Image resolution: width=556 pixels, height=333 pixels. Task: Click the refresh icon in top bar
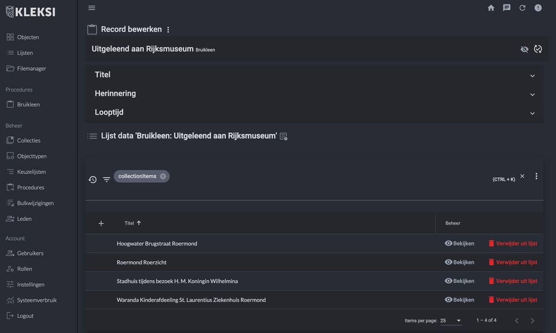pos(522,8)
